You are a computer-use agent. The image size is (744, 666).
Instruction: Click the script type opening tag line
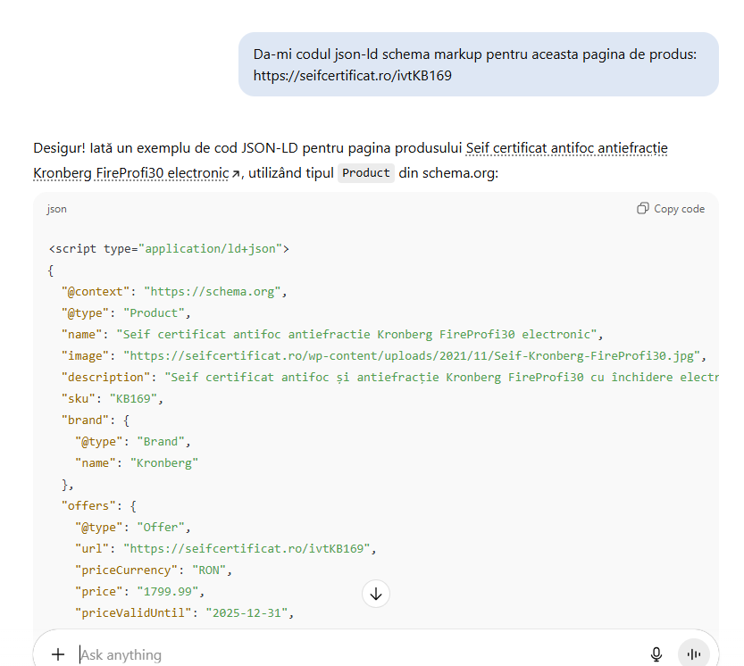[x=169, y=248]
